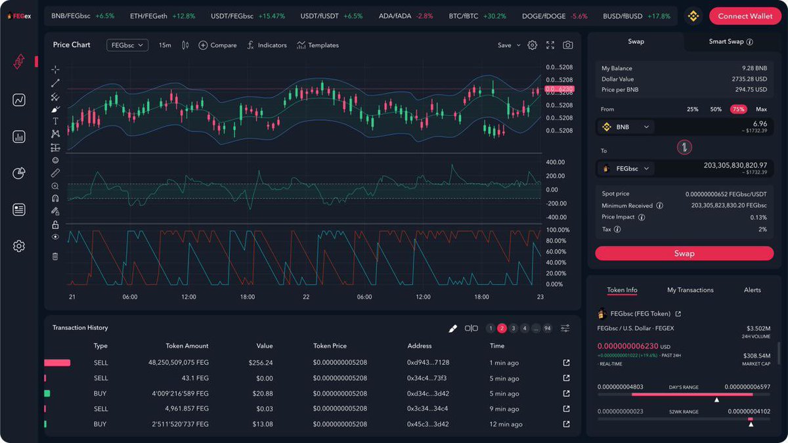788x443 pixels.
Task: Go to transaction history page 3
Action: point(514,328)
